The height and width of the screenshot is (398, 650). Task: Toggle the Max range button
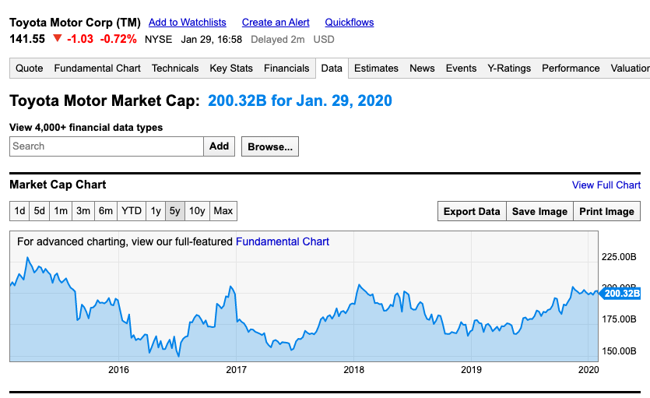tap(223, 211)
